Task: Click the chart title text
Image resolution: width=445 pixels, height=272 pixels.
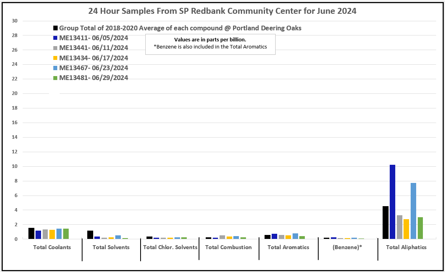Action: 222,11
